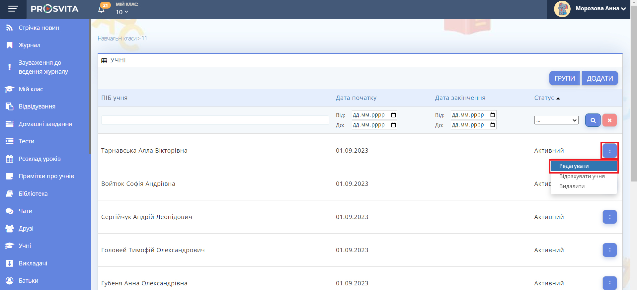Open the hamburger sidebar menu
Image resolution: width=637 pixels, height=290 pixels.
13,9
